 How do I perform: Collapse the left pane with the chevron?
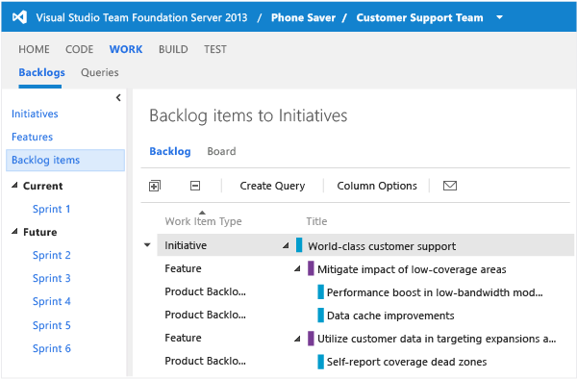coord(118,97)
